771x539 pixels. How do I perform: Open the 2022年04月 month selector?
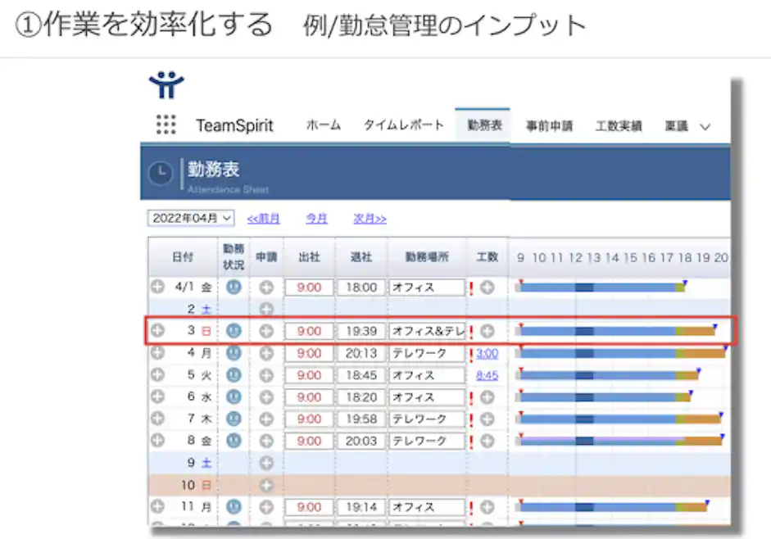[190, 218]
